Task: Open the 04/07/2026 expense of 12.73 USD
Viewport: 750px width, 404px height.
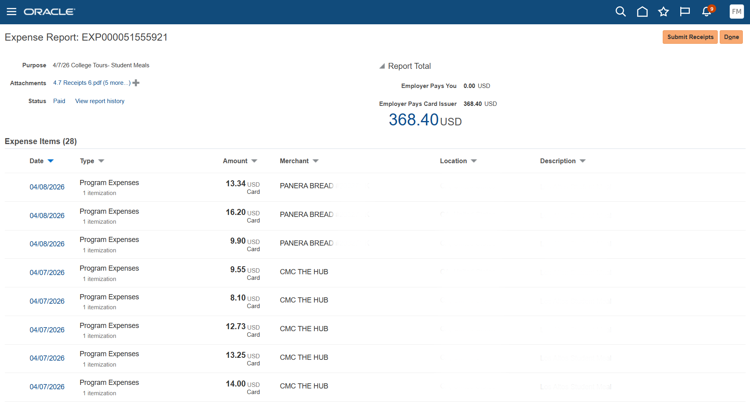Action: (x=47, y=330)
